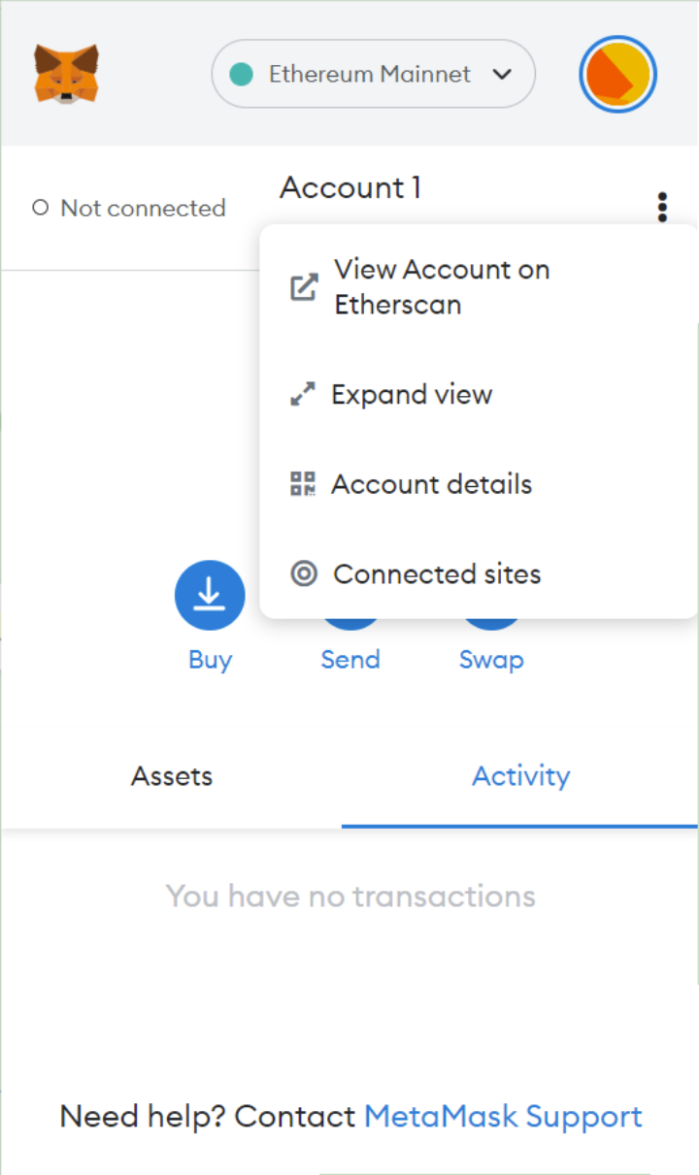Click the Connected sites target icon
This screenshot has height=1175, width=699.
point(304,573)
